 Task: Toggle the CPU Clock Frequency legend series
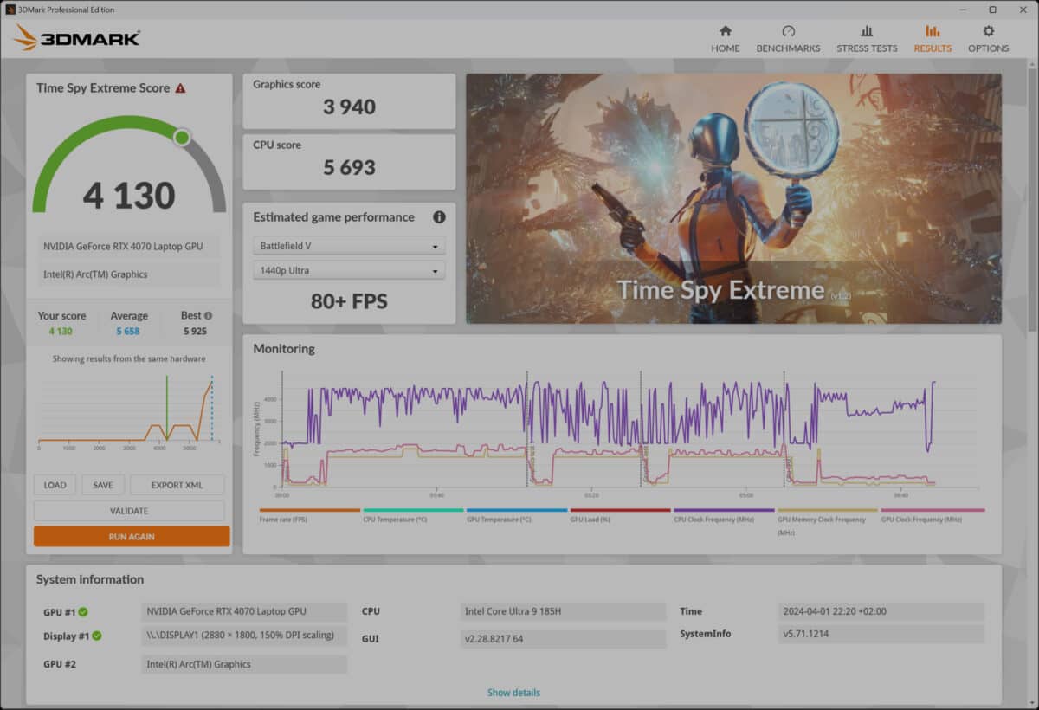point(724,515)
